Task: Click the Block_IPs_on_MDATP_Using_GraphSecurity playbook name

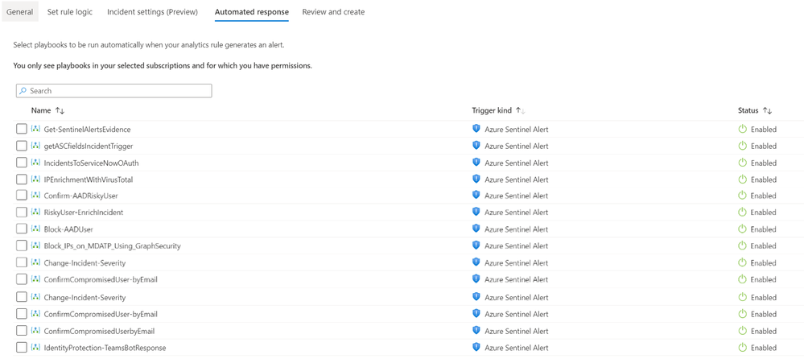Action: coord(113,246)
